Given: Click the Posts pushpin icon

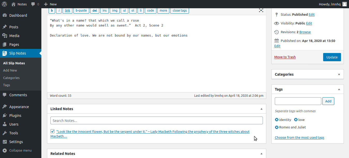Looking at the screenshot, I should coord(5,27).
